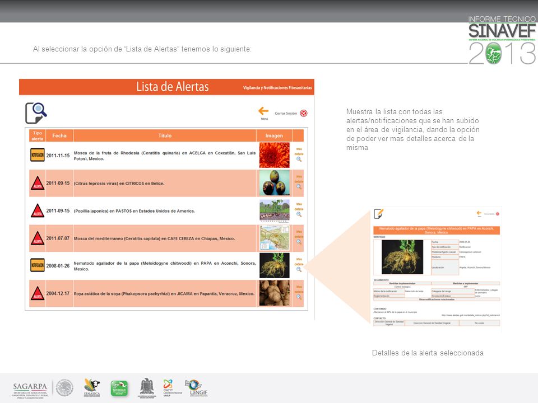Screen dimensions: 538x403
Task: Click the Mexican national seal logo in the footer
Action: click(x=64, y=388)
